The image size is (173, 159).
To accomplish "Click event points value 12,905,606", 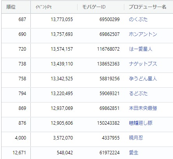I will 62,123.
